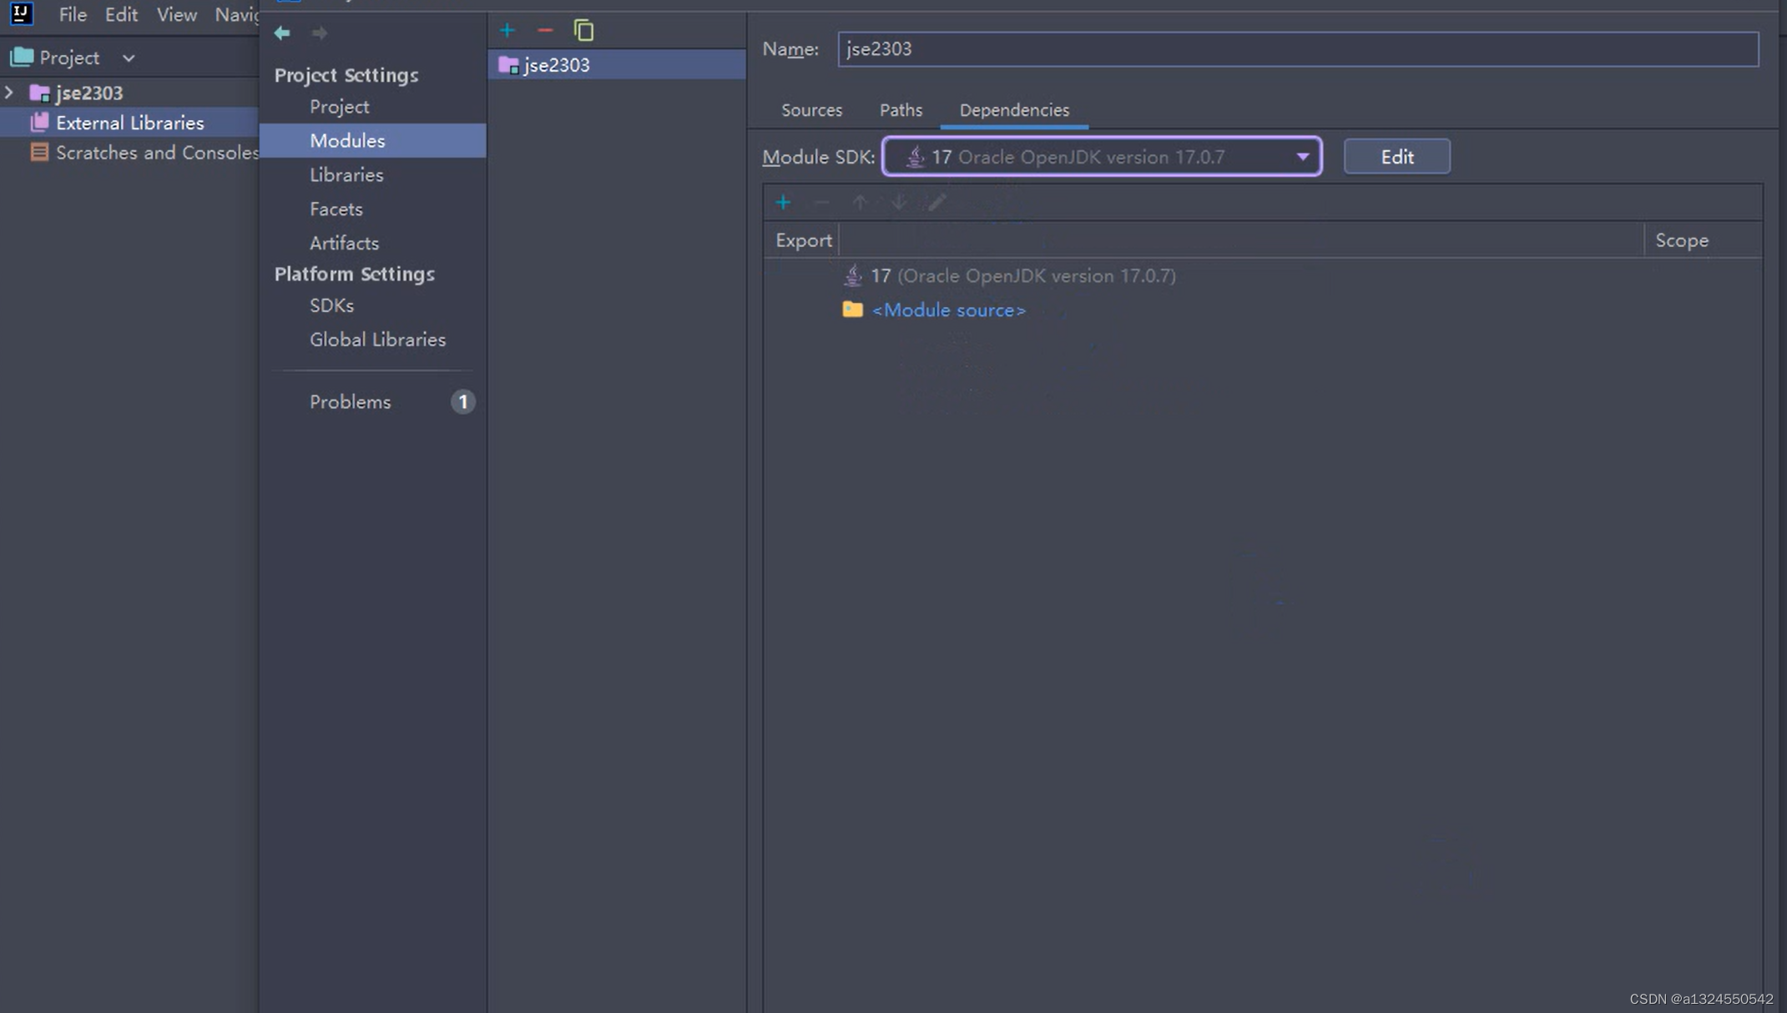
Task: Open the File menu
Action: [73, 14]
